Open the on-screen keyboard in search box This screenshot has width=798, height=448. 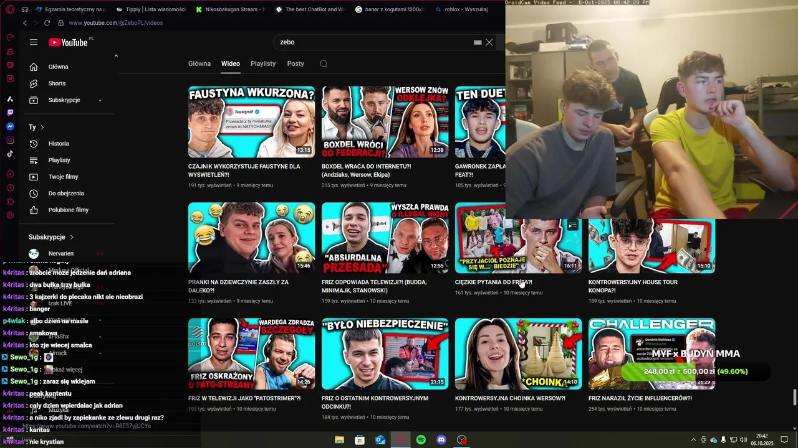(478, 42)
